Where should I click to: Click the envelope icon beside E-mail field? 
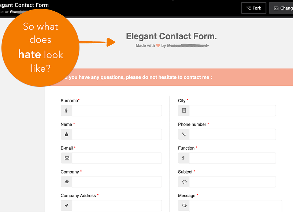coord(67,158)
